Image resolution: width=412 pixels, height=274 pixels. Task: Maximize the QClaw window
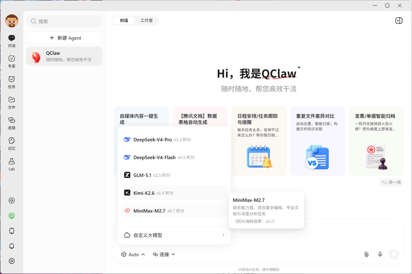pos(387,6)
